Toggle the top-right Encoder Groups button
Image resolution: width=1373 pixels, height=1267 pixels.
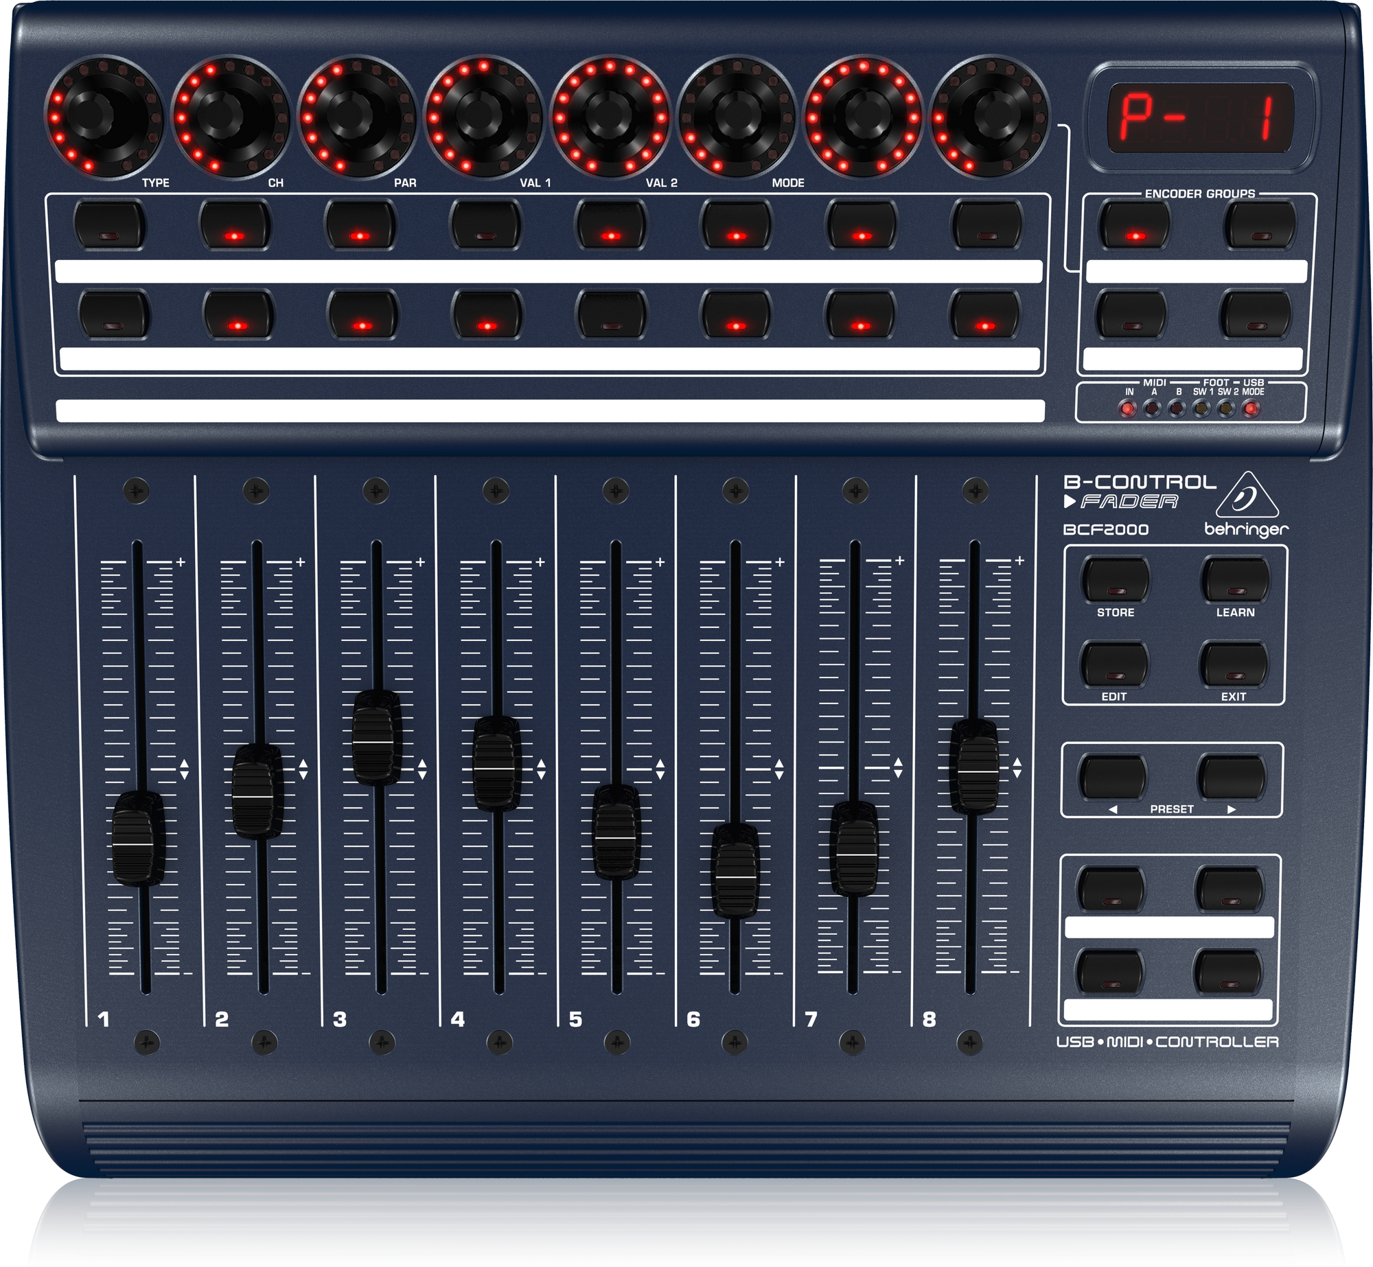[1260, 224]
